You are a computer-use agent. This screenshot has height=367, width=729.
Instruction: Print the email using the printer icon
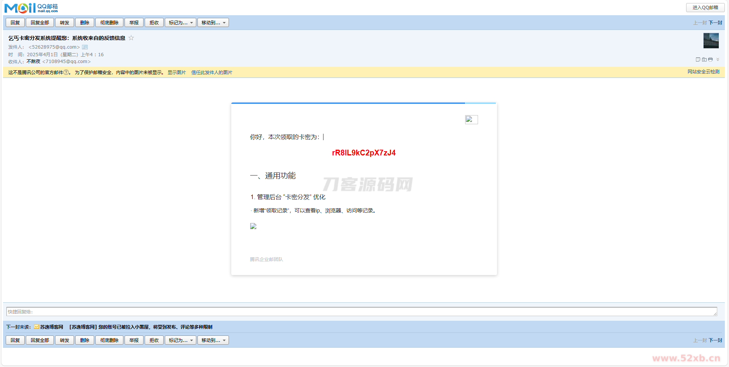pyautogui.click(x=710, y=60)
